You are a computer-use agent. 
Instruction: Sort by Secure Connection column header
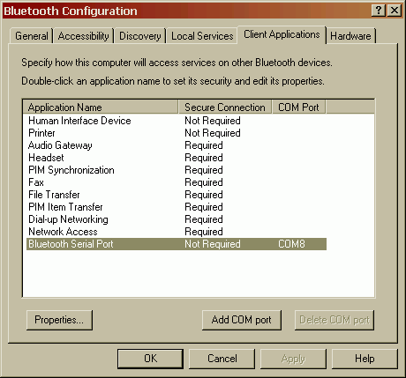point(225,107)
